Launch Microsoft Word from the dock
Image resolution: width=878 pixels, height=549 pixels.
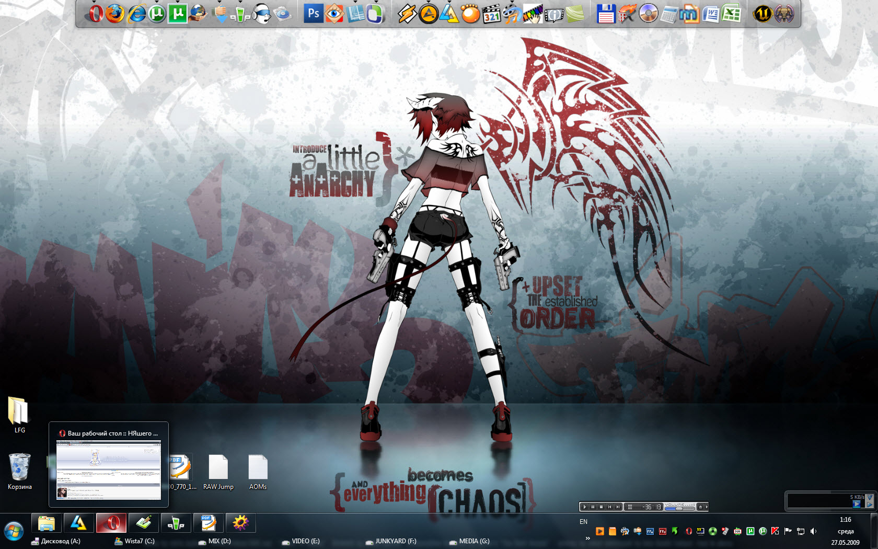[711, 14]
